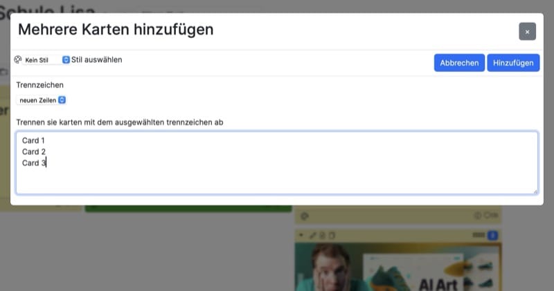Click the pencil edit icon on the background card

coord(313,235)
